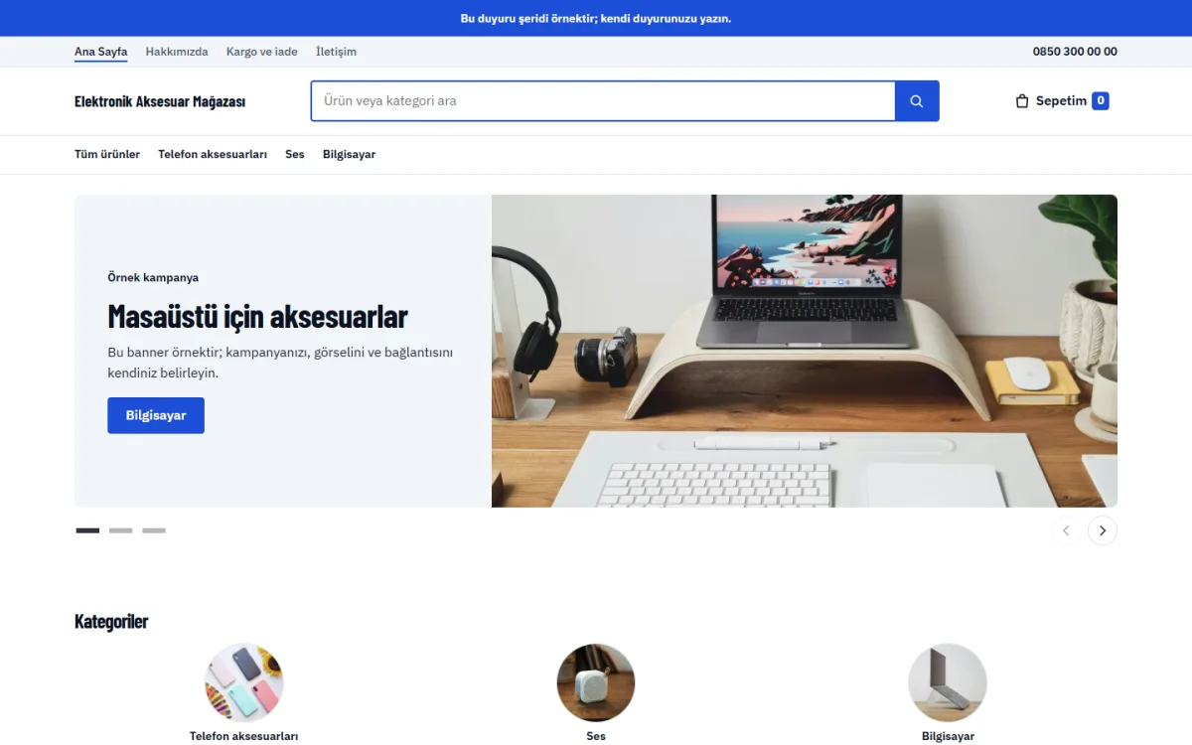This screenshot has height=745, width=1192.
Task: Open the Telefon aksesuarları category thumbnail
Action: pos(244,682)
